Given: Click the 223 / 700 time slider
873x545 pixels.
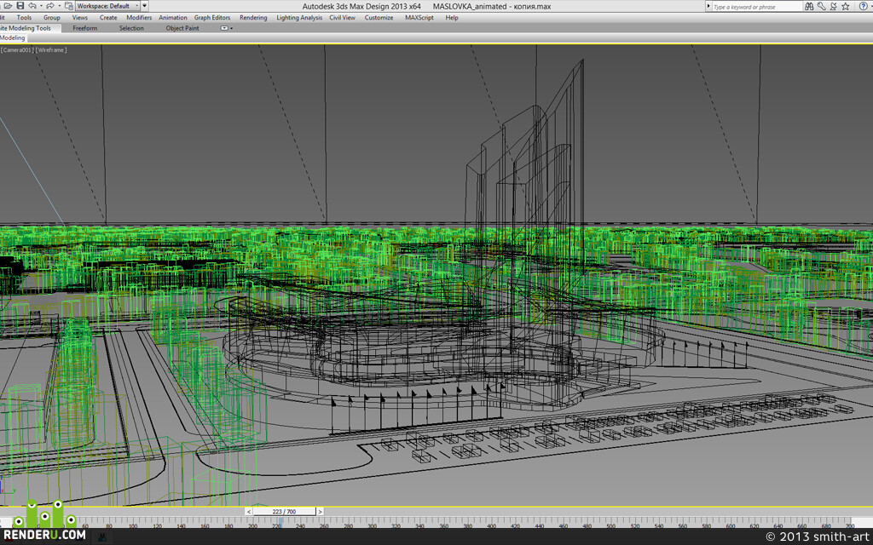Looking at the screenshot, I should 284,511.
